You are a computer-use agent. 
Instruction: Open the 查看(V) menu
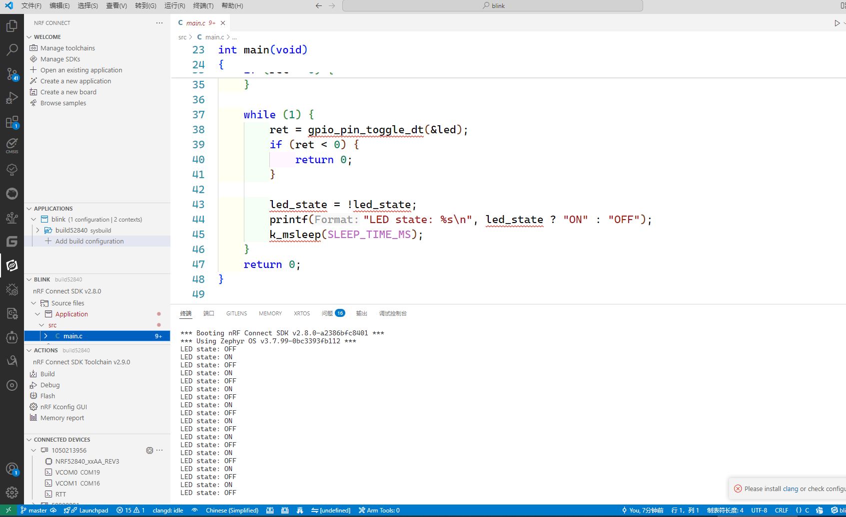coord(116,5)
